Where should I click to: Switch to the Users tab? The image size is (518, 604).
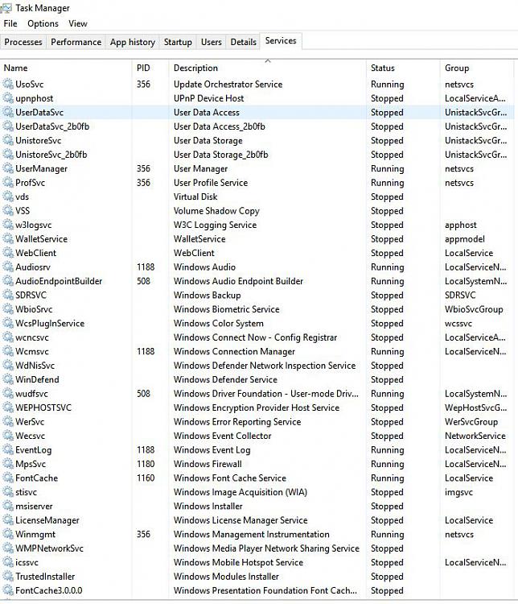coord(212,42)
